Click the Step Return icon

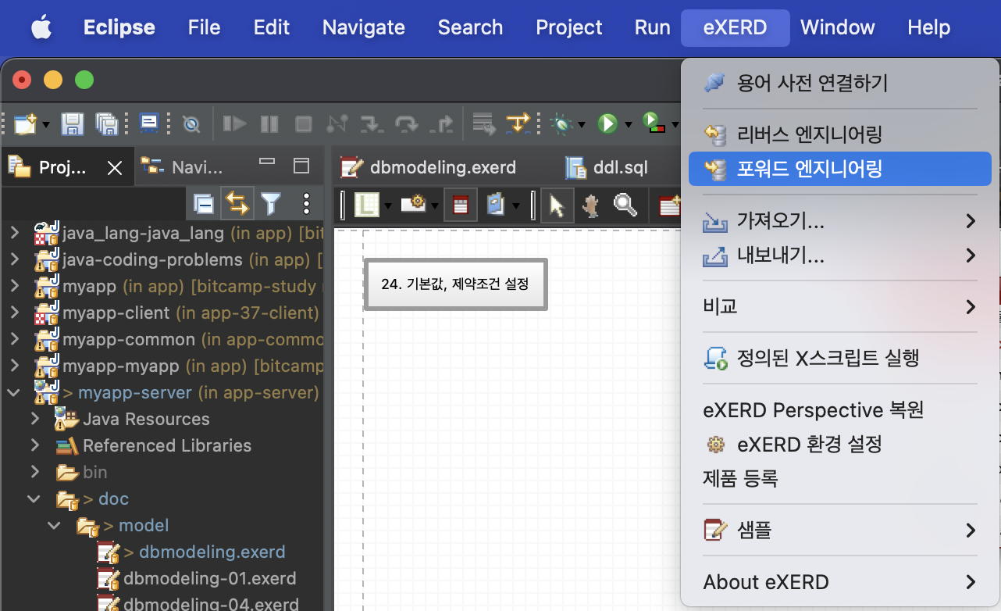pyautogui.click(x=442, y=123)
